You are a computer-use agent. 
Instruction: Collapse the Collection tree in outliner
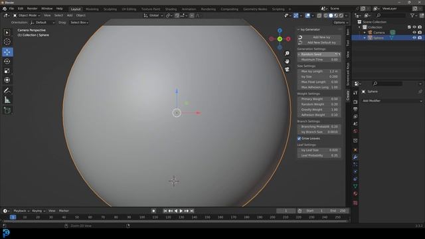tap(360, 27)
